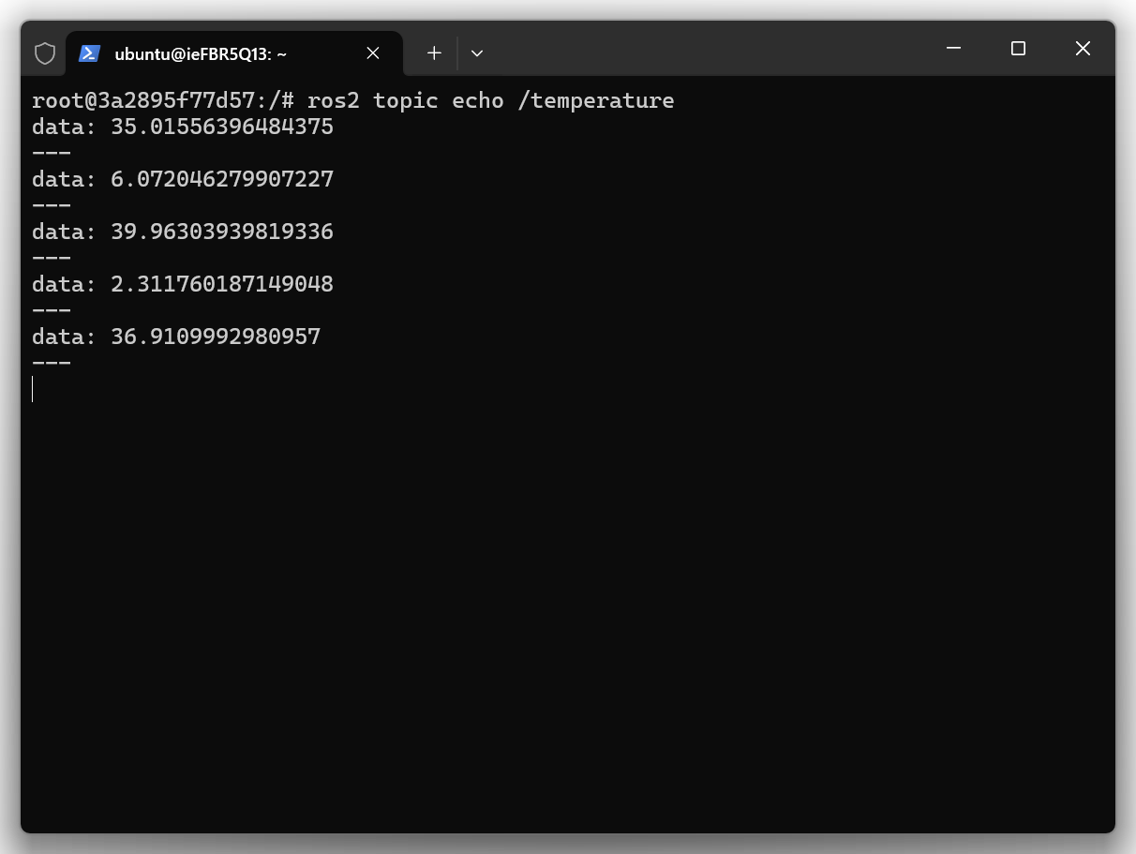Maximize the terminal window
Viewport: 1136px width, 854px height.
pyautogui.click(x=1018, y=49)
